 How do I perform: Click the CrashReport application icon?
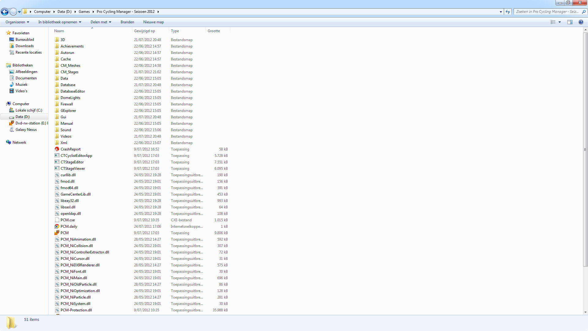coord(57,149)
